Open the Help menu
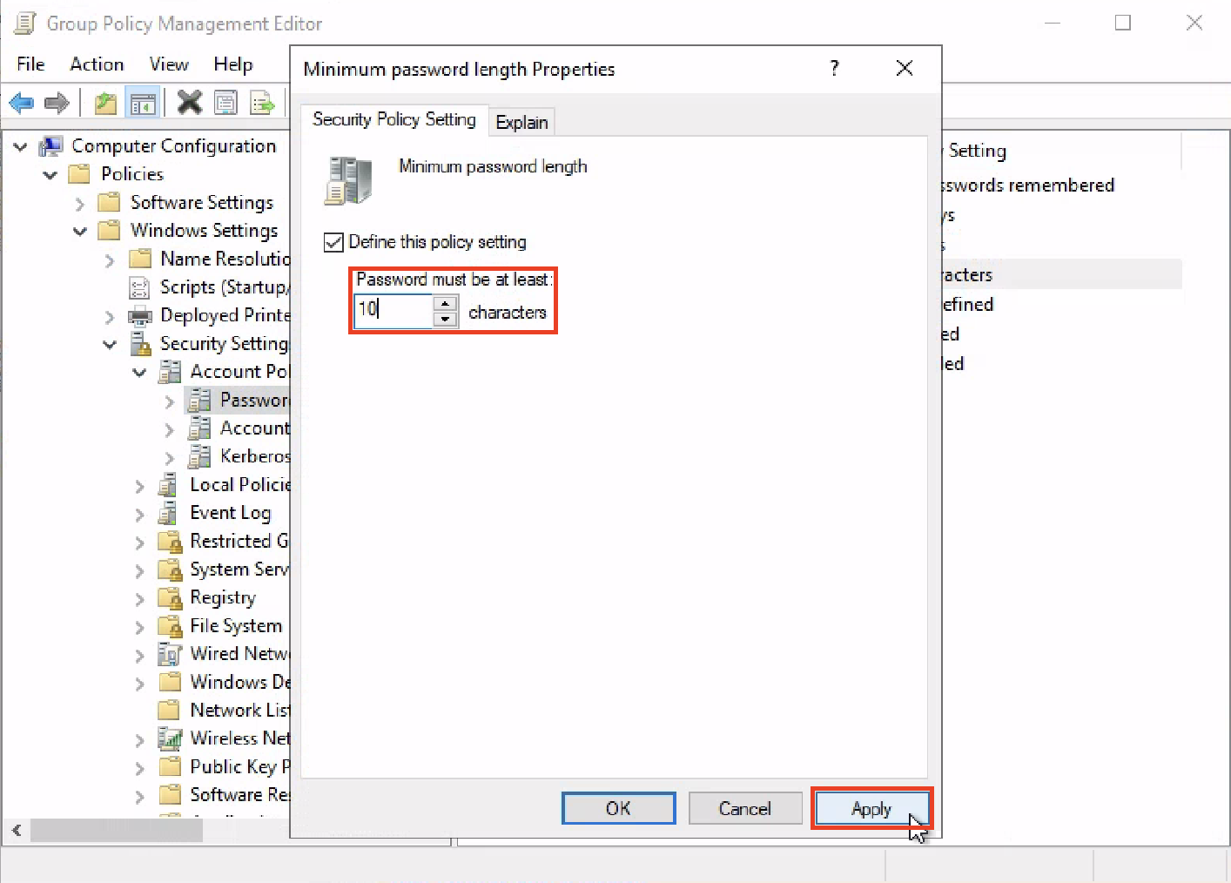This screenshot has height=883, width=1231. pyautogui.click(x=232, y=64)
